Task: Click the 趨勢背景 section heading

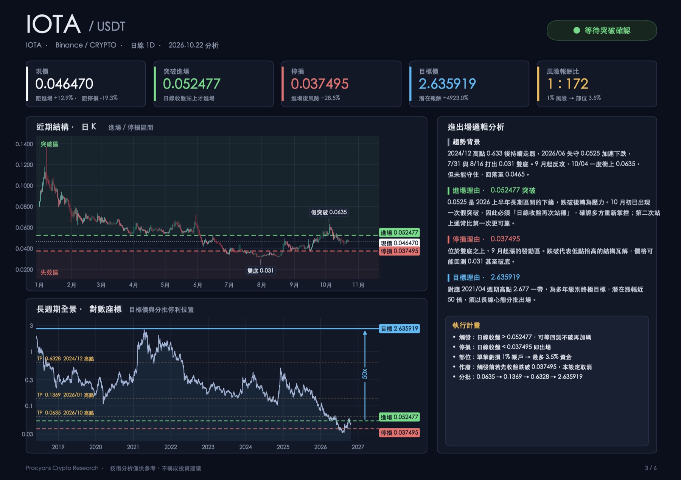Action: (x=466, y=142)
